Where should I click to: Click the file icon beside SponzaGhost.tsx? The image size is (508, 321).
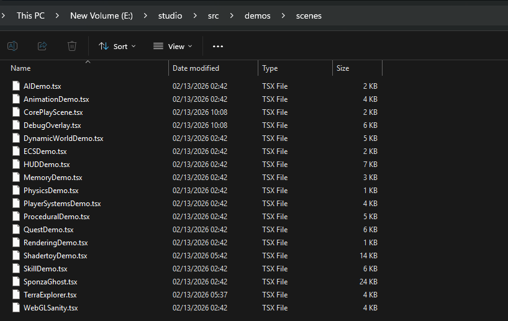click(x=16, y=282)
